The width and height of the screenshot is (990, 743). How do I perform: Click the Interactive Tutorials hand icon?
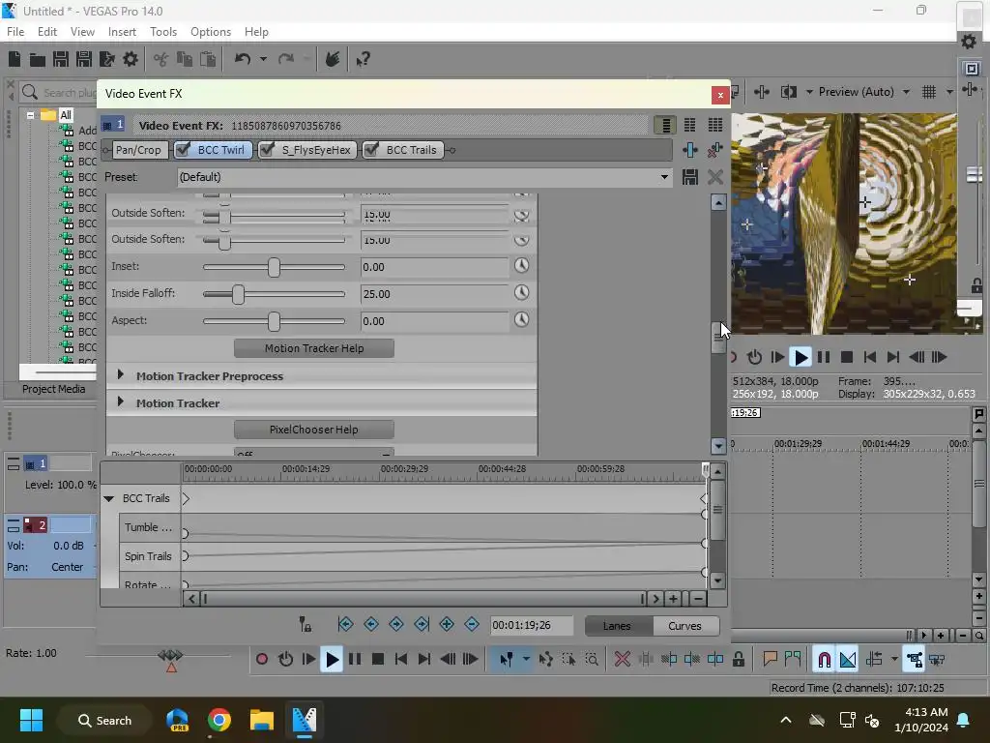click(333, 59)
